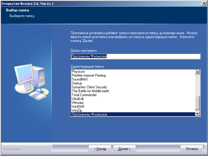208x156 pixels.
Task: Click the folder list scrollbar thumb
Action: coord(197,104)
